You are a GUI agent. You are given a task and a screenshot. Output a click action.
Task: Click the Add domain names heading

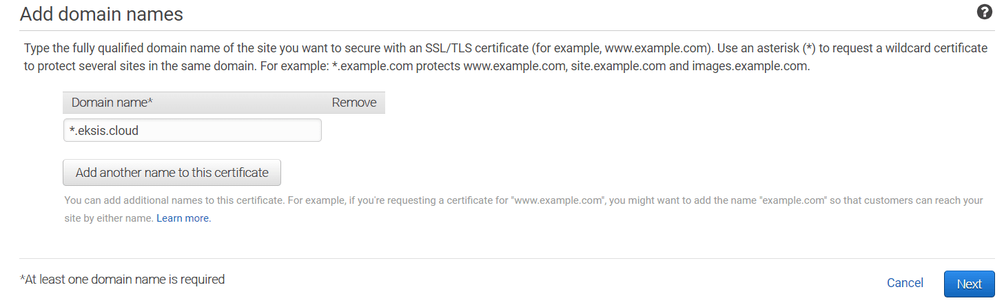[101, 14]
